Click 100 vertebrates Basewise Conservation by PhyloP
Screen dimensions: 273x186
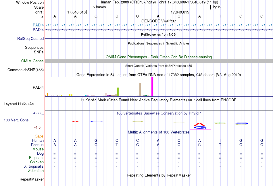159,113
